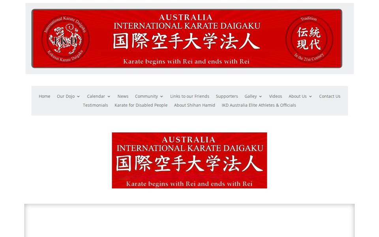Image resolution: width=379 pixels, height=237 pixels.
Task: Open IKD Australia Elite Athletes & Officials
Action: click(x=259, y=105)
